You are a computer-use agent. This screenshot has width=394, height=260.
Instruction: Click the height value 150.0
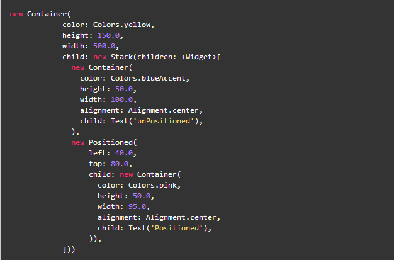(108, 35)
